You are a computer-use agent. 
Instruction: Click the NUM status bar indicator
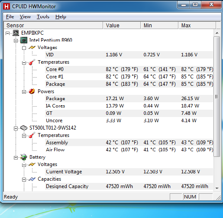click(190, 197)
